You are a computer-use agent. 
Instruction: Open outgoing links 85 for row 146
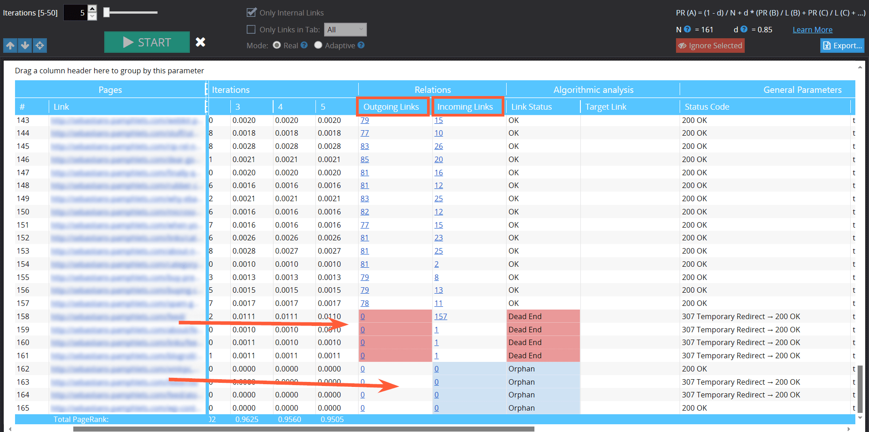(x=365, y=159)
